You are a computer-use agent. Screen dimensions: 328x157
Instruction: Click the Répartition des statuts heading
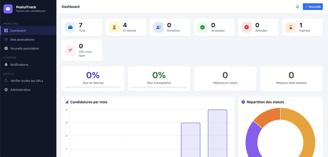click(x=265, y=102)
